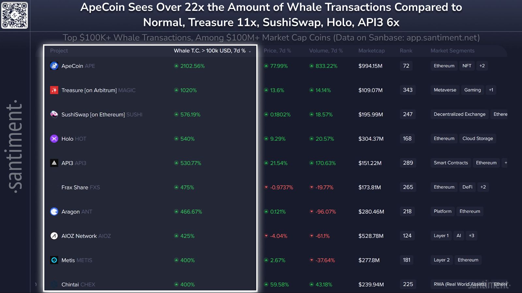The width and height of the screenshot is (522, 293).
Task: Click the Cloud Storage tag on Holo
Action: pyautogui.click(x=478, y=139)
